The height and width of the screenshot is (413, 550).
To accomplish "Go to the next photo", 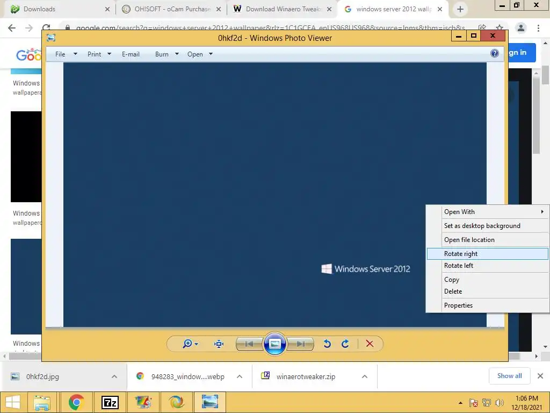I will (x=300, y=344).
